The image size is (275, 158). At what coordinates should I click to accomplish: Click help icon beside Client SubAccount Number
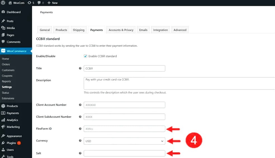[80, 117]
